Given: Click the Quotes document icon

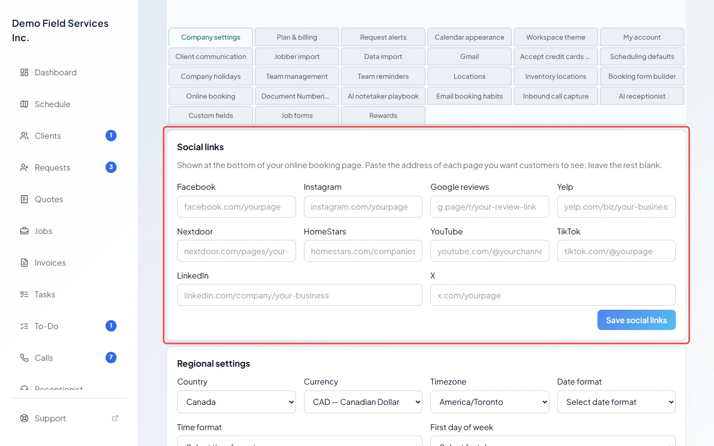Looking at the screenshot, I should 24,199.
